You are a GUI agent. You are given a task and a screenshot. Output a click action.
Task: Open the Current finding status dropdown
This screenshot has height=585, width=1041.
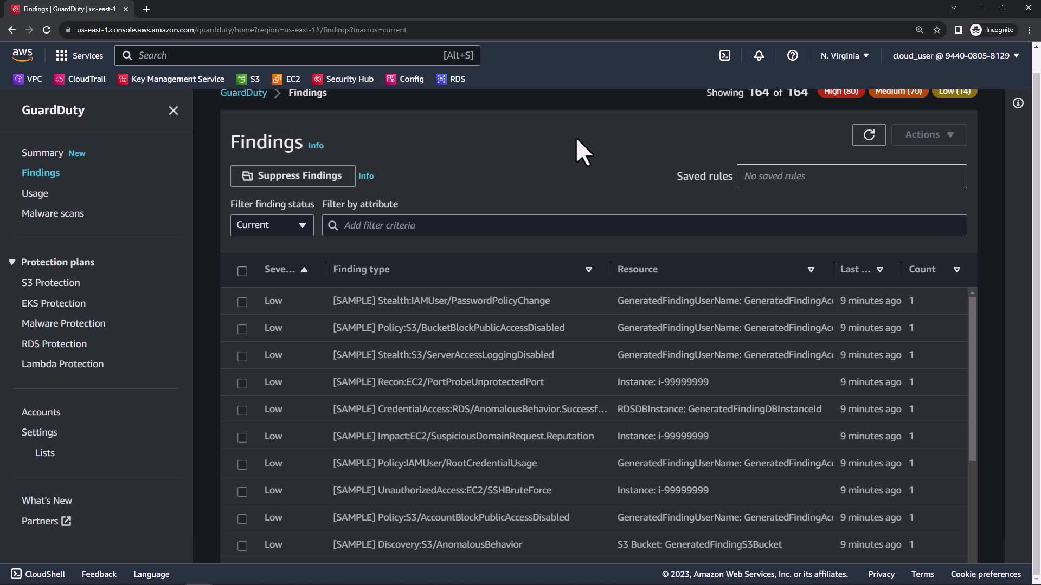click(x=272, y=225)
